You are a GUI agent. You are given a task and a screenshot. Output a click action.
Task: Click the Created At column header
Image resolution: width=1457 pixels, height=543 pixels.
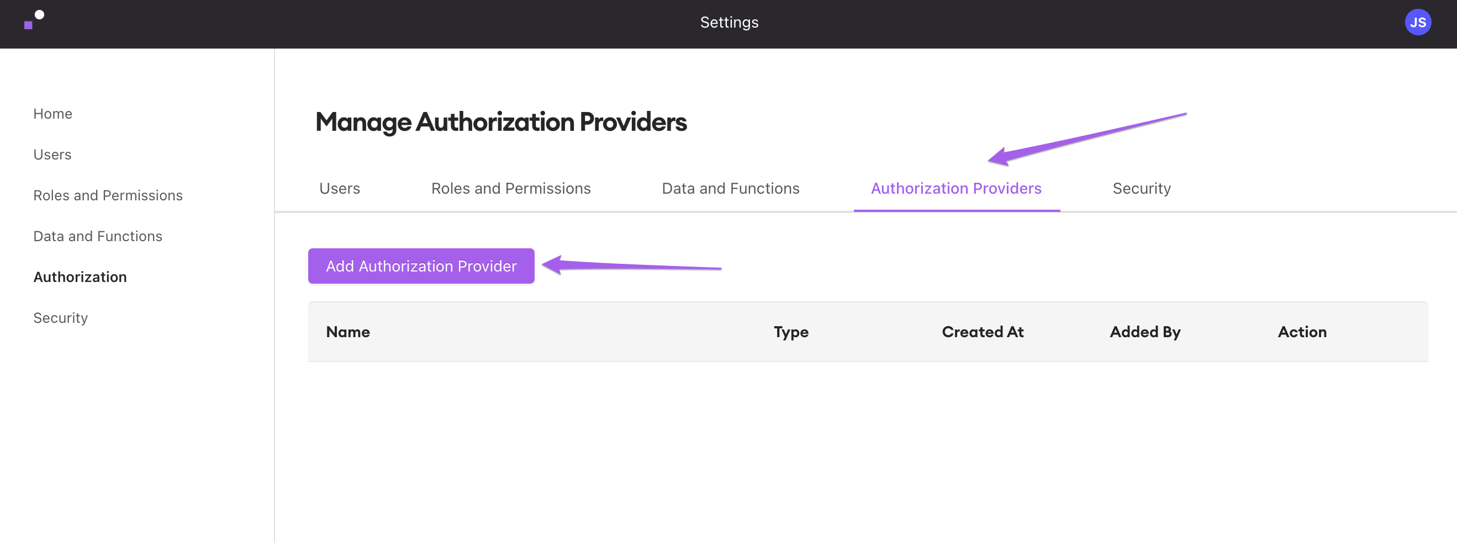[x=983, y=332]
